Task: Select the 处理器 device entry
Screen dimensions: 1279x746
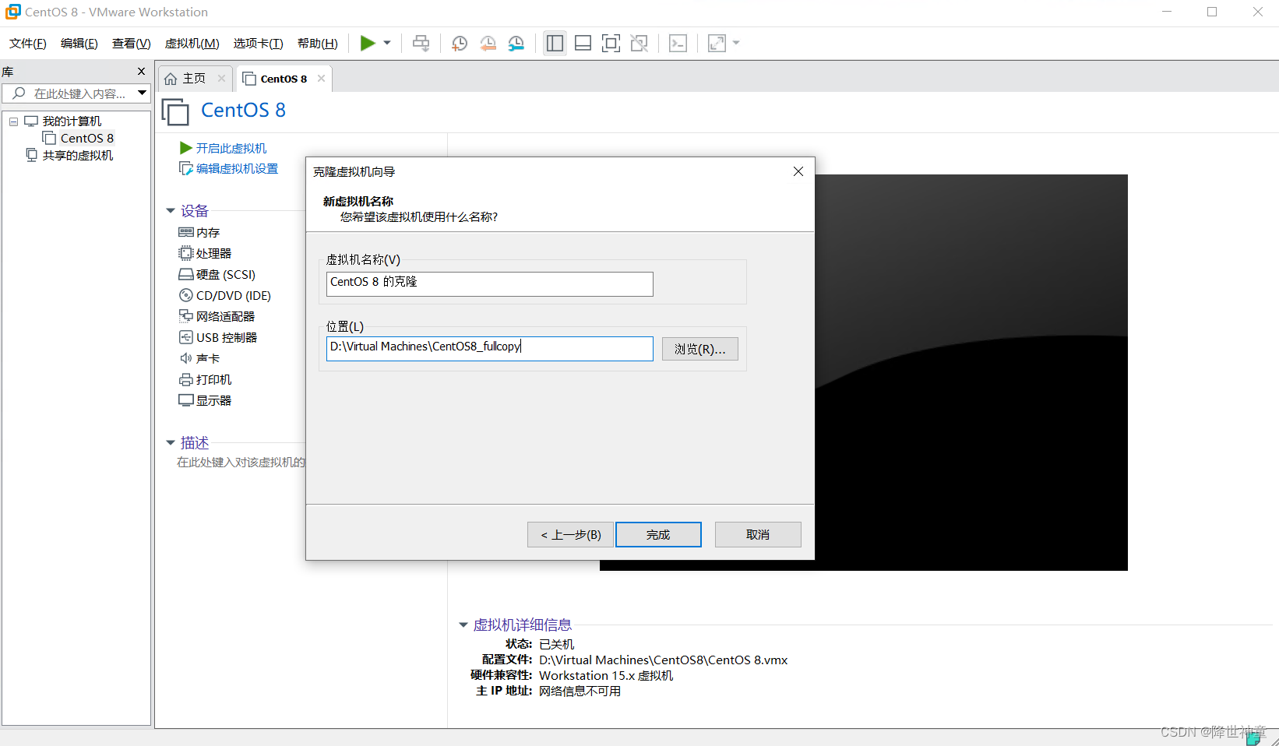Action: 206,253
